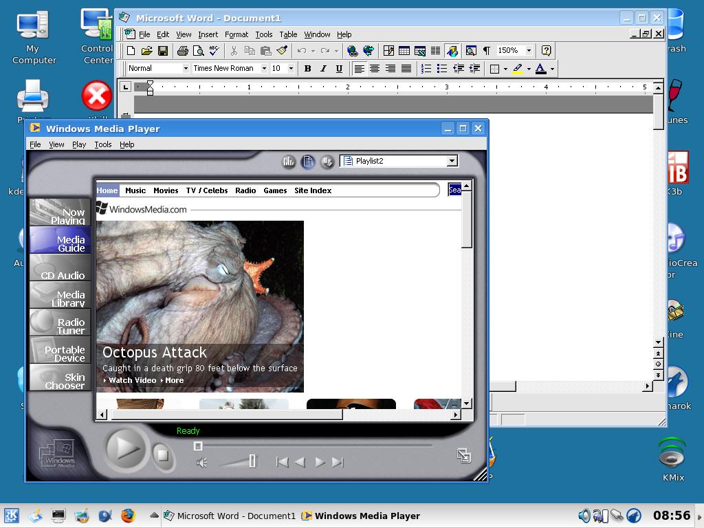
Task: Show playlist icon in Media Player
Action: click(x=308, y=161)
